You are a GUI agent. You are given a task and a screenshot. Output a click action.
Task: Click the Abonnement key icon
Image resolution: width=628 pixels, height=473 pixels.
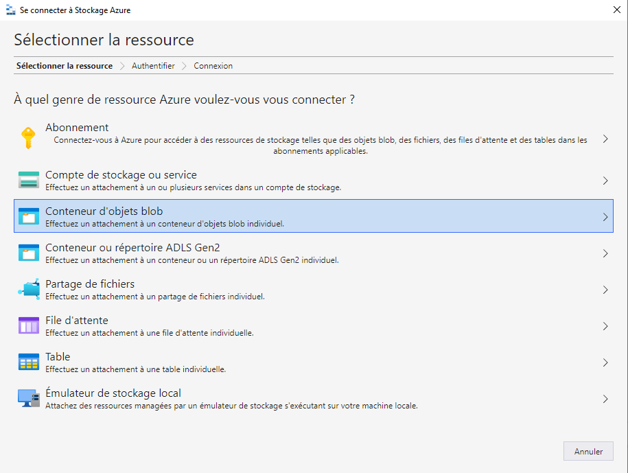28,139
